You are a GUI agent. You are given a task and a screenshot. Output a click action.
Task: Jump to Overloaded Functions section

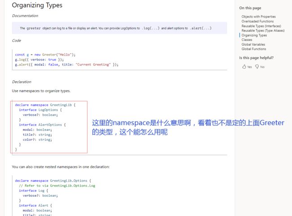(257, 21)
